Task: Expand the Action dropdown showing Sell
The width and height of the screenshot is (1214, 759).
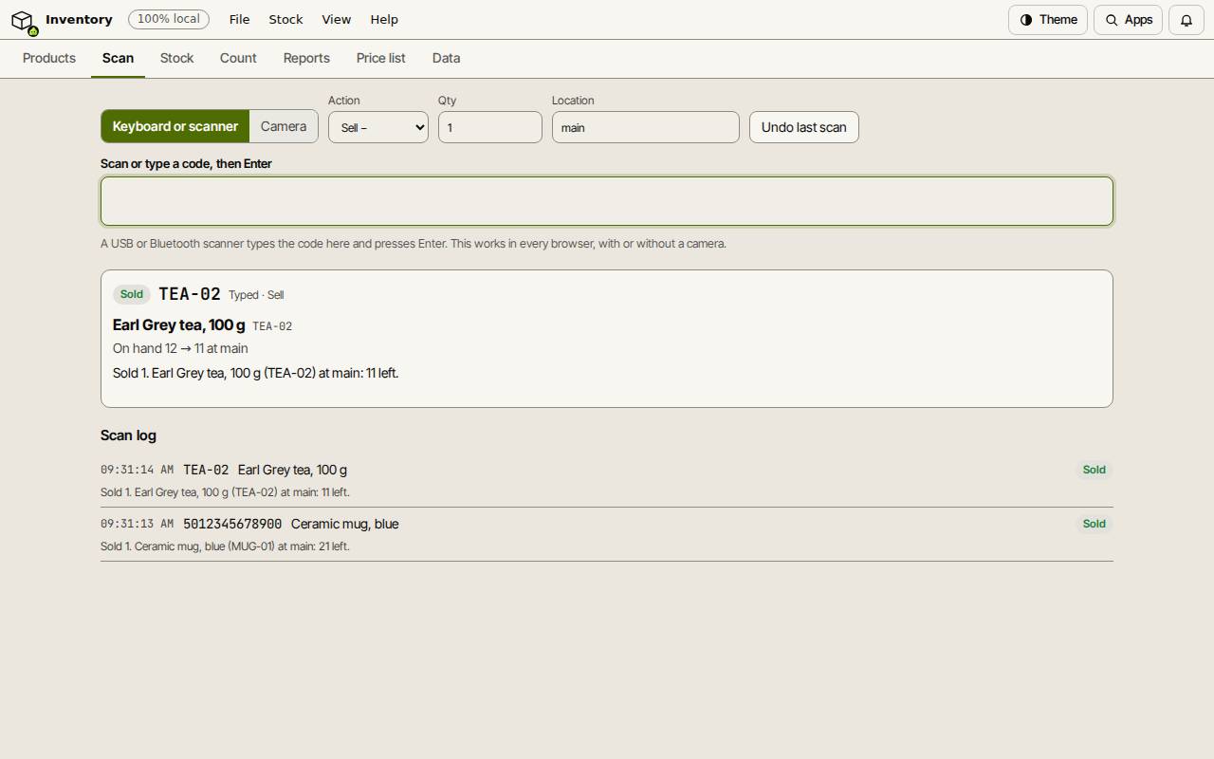Action: pos(378,127)
